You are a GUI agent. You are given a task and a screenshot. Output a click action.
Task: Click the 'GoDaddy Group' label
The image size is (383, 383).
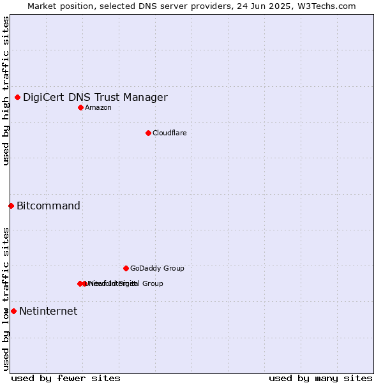[x=157, y=269]
